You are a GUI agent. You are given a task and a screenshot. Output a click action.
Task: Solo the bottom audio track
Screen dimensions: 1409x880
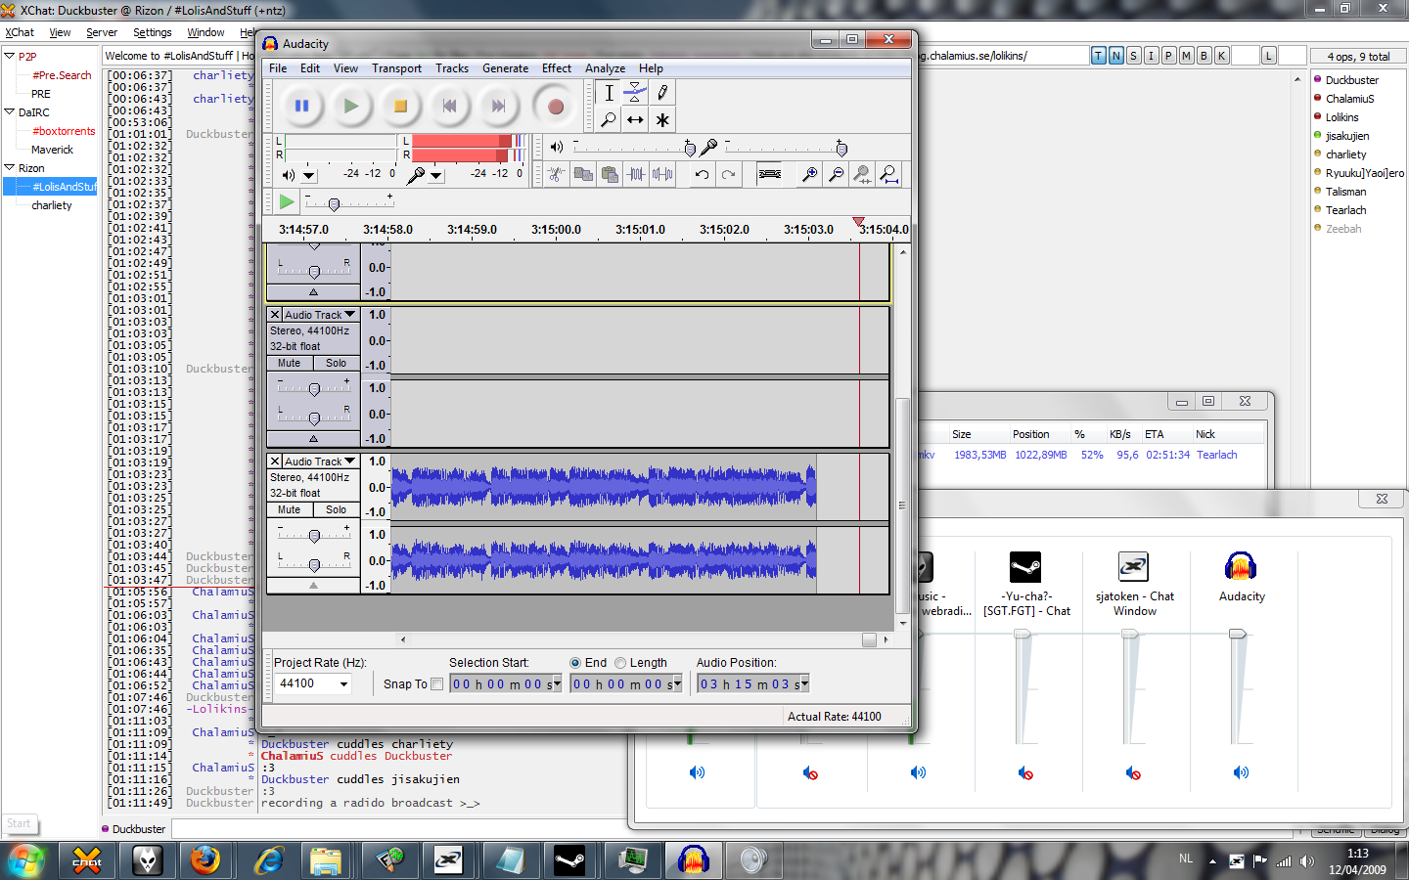pyautogui.click(x=336, y=509)
